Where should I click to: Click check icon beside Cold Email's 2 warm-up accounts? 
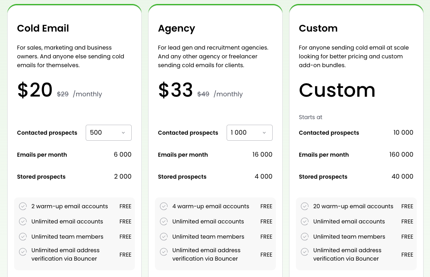(x=23, y=206)
